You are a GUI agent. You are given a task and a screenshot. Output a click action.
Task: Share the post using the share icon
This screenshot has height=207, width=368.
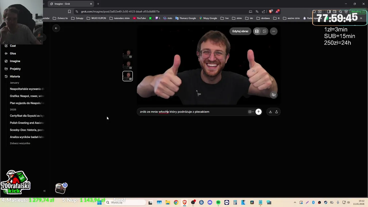(x=277, y=112)
